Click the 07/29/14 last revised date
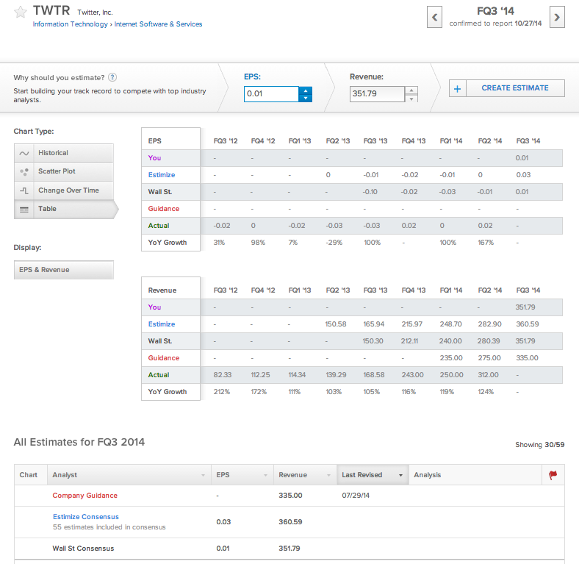Viewport: 579px width, 564px height. (356, 496)
